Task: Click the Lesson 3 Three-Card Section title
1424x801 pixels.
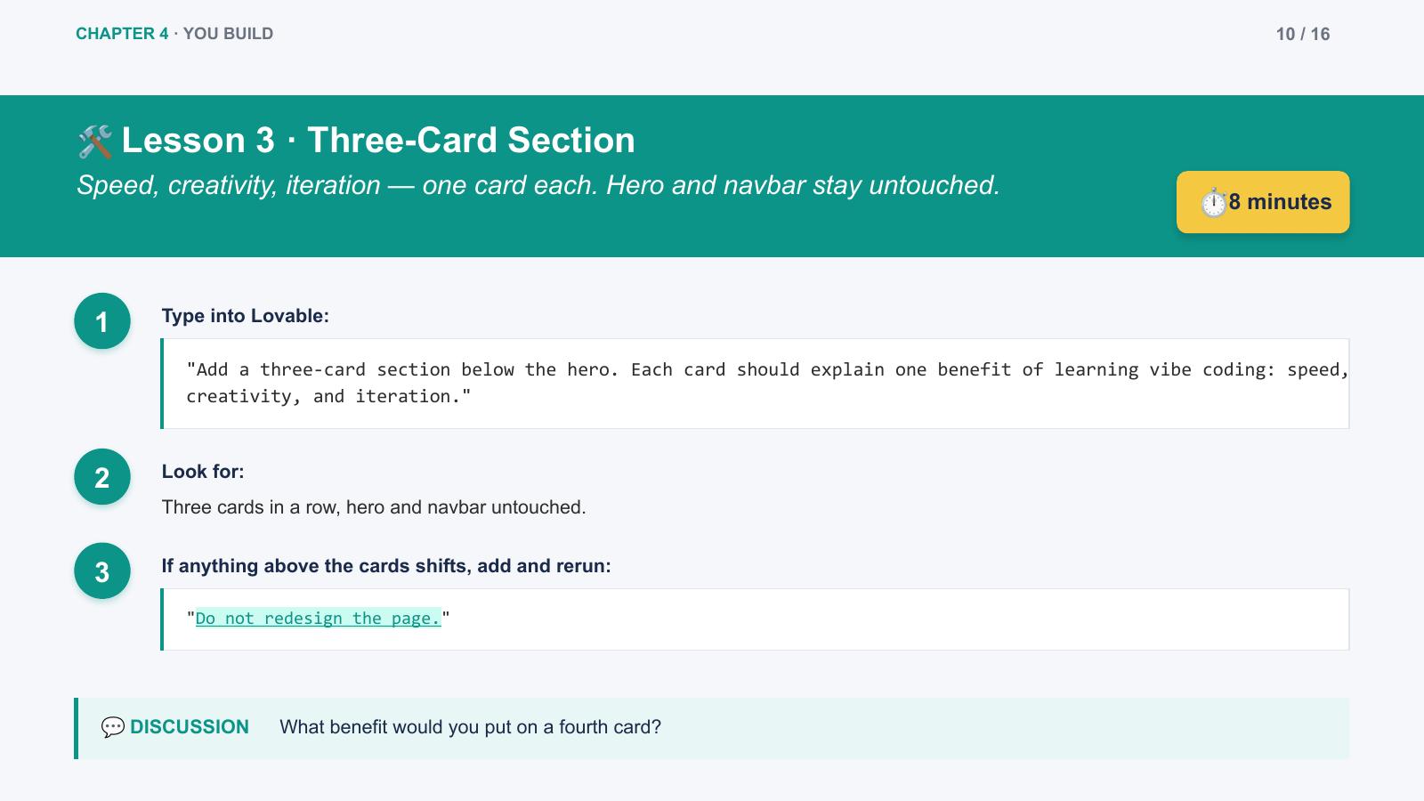Action: [x=378, y=141]
